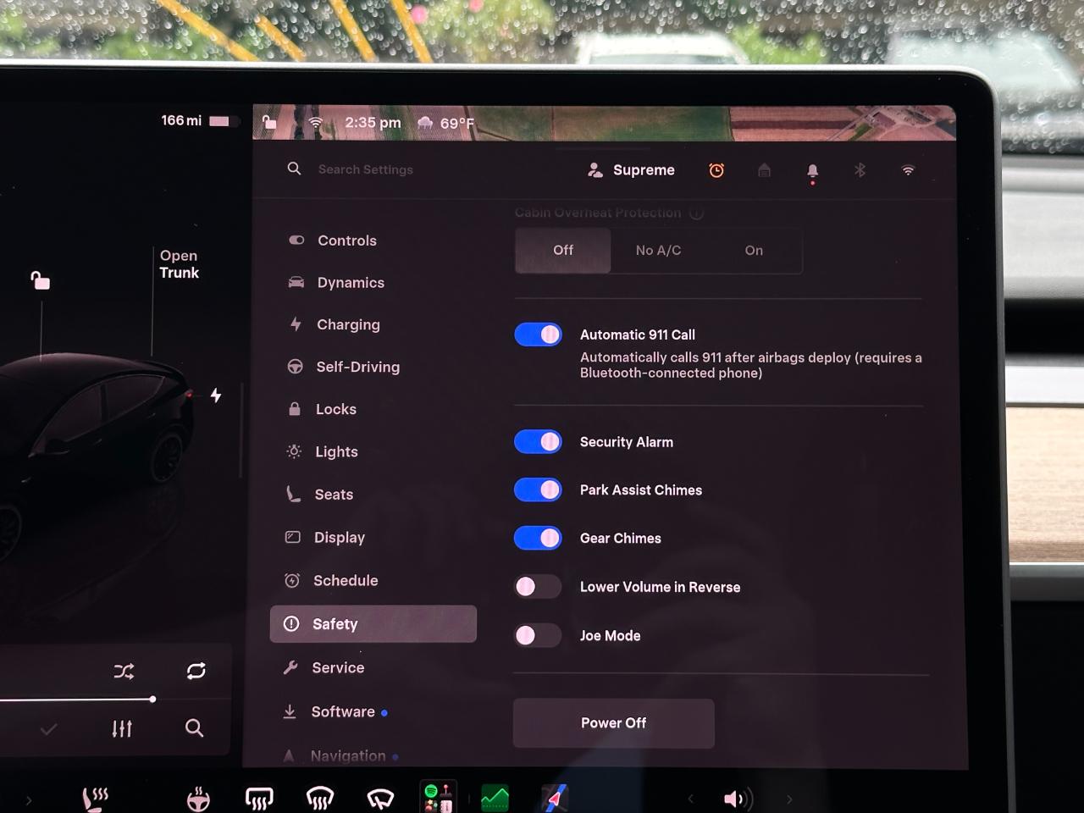1084x813 pixels.
Task: Open Bluetooth settings icon
Action: point(860,170)
